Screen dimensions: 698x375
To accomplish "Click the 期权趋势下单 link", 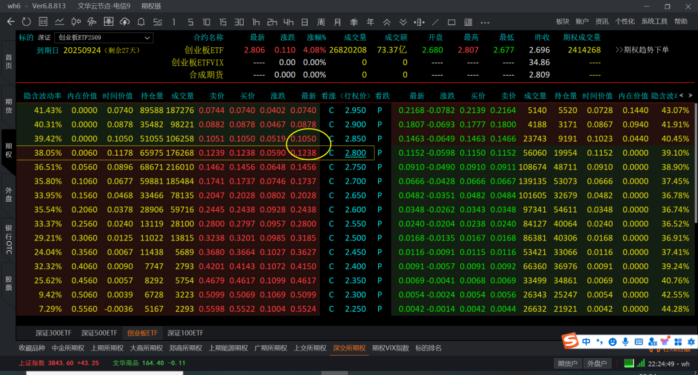I will click(x=642, y=50).
